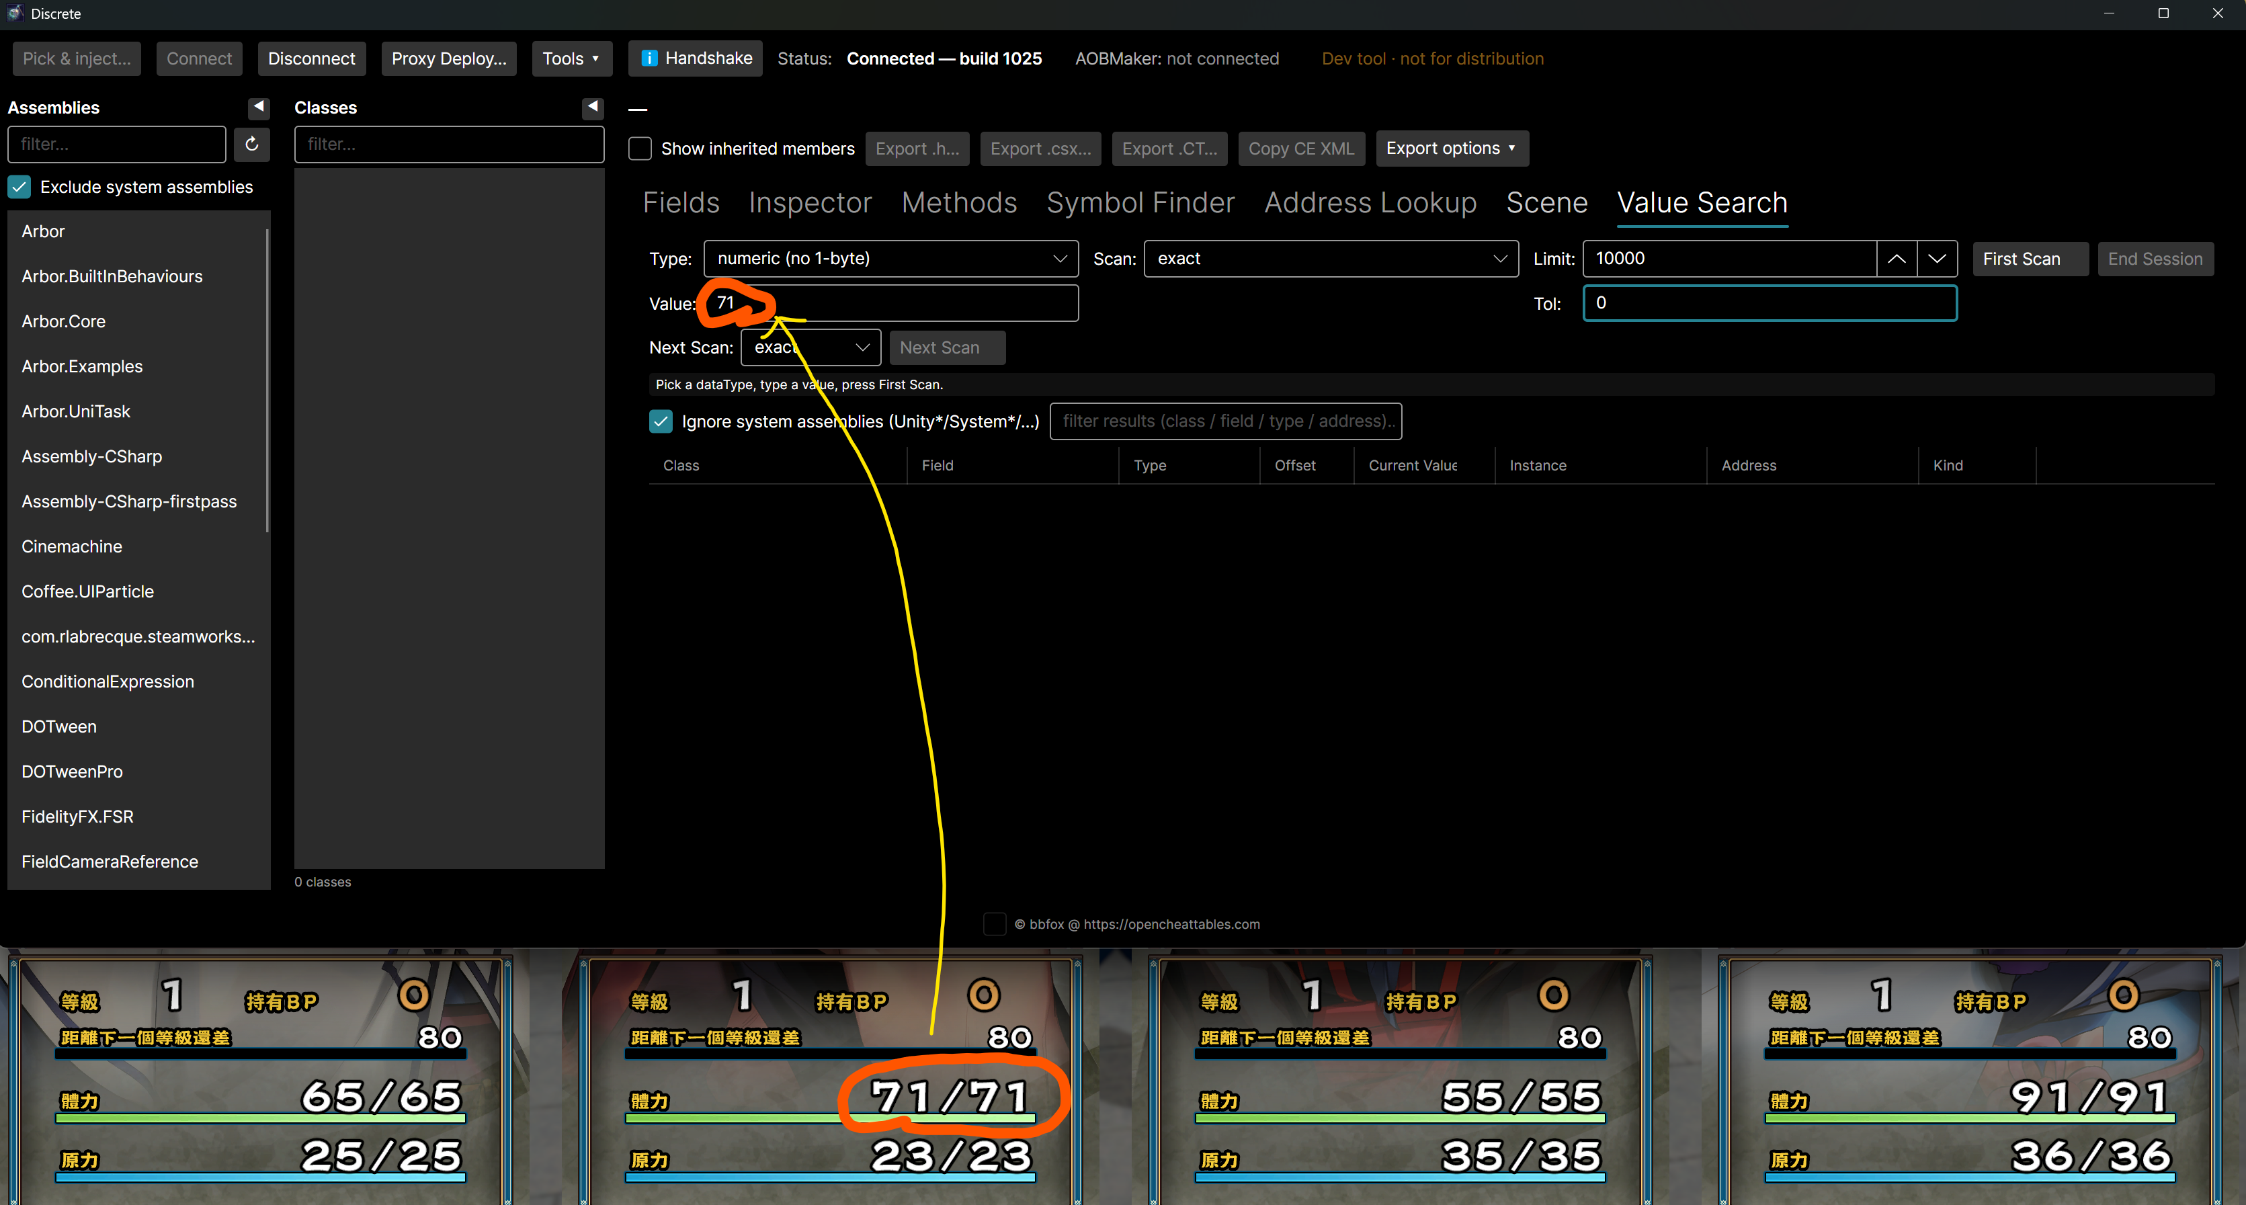The image size is (2246, 1205).
Task: Open the Scan mode dropdown
Action: point(1331,259)
